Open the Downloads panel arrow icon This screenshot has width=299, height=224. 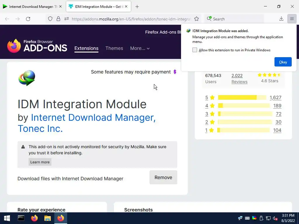click(281, 19)
